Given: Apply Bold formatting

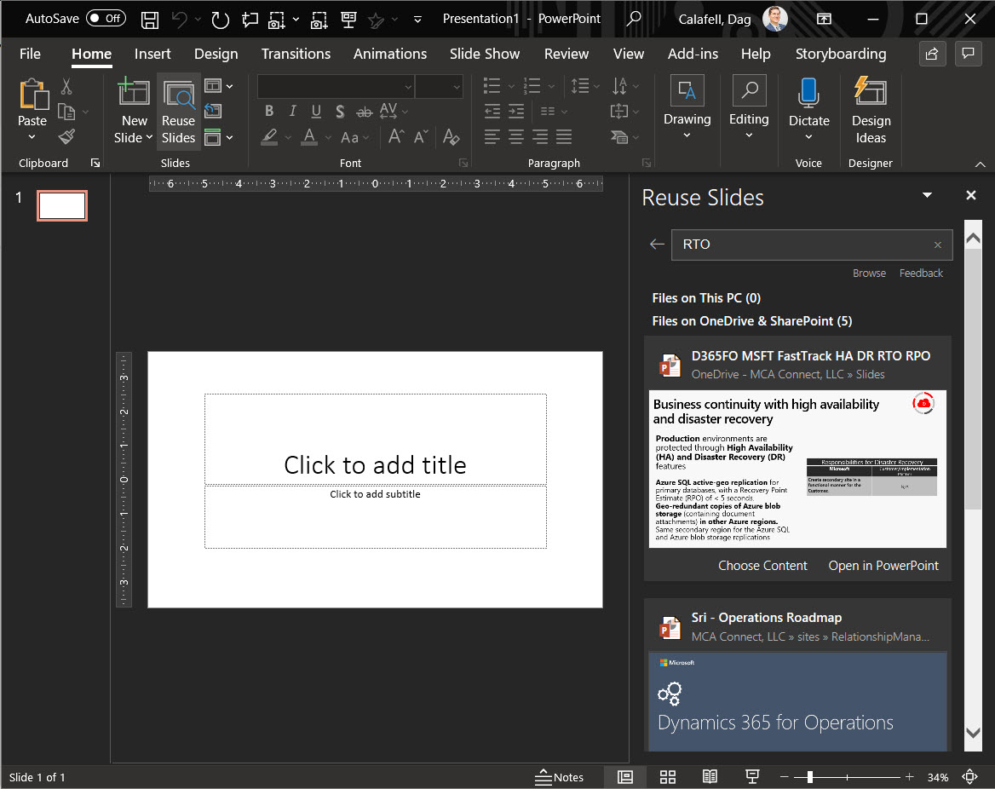Looking at the screenshot, I should (269, 111).
